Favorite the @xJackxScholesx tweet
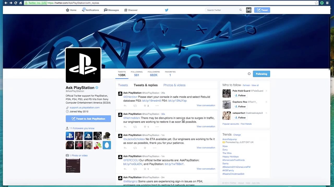Viewport: 334px width, 187px height. coord(145,148)
